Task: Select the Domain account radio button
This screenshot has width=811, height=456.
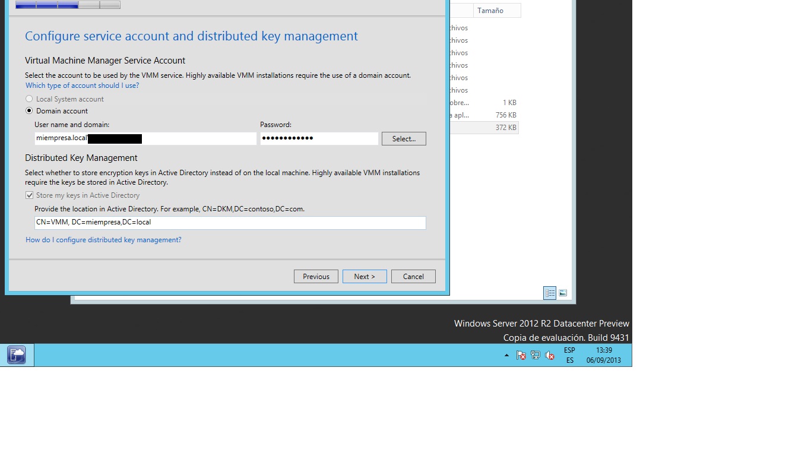Action: [x=29, y=111]
